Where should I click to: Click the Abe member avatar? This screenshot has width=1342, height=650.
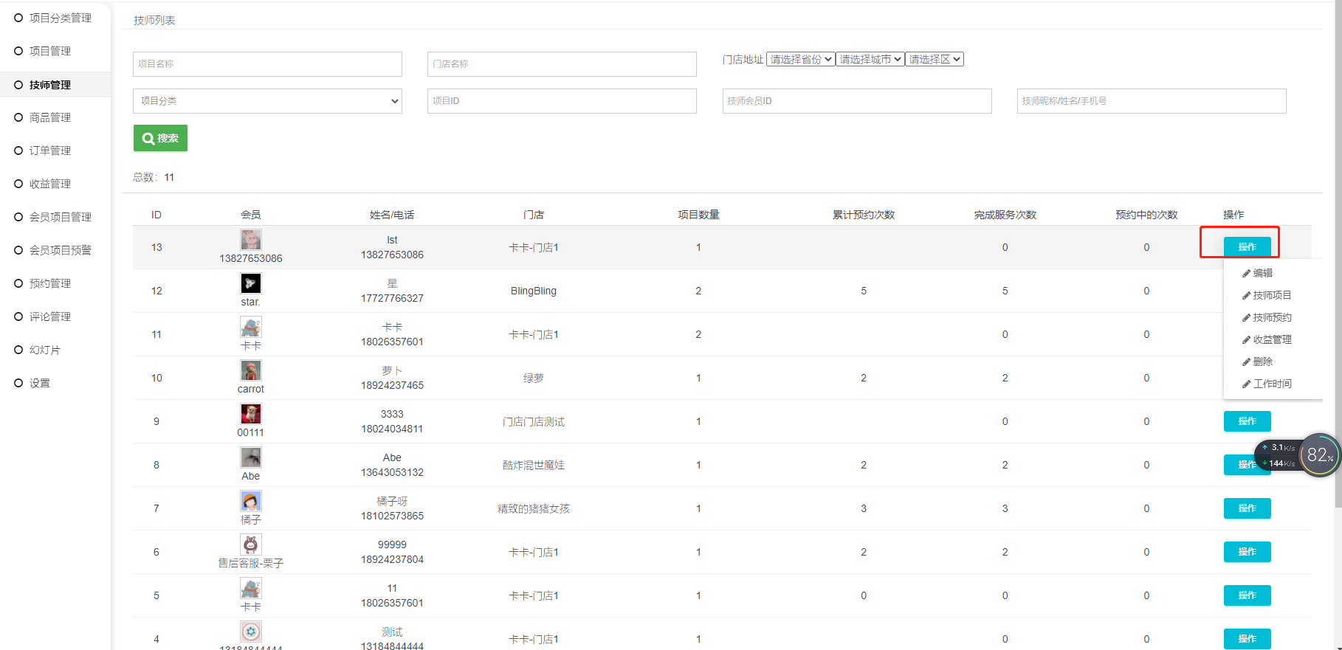(251, 457)
